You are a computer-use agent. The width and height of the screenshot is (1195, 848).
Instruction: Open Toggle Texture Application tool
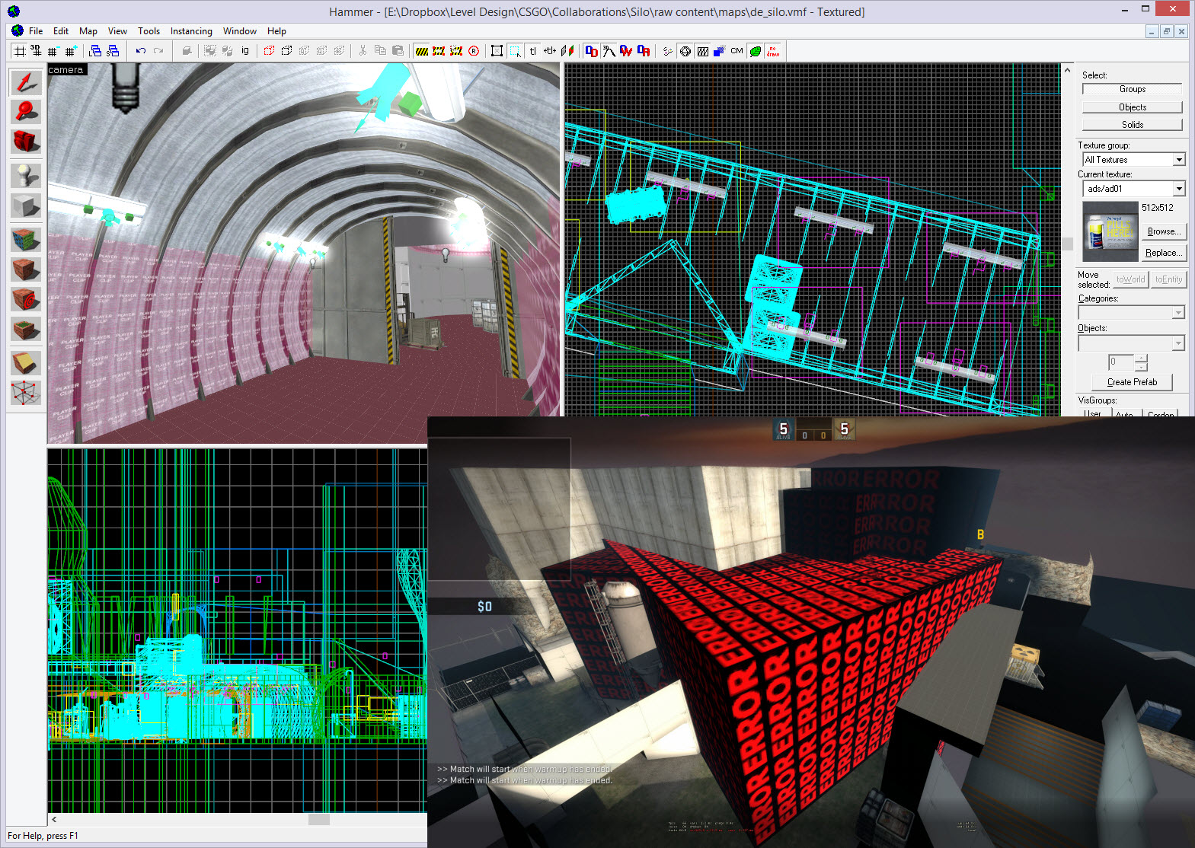pos(26,239)
